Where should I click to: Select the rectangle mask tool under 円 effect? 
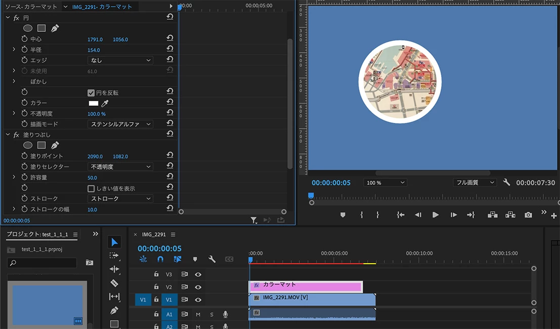(41, 28)
